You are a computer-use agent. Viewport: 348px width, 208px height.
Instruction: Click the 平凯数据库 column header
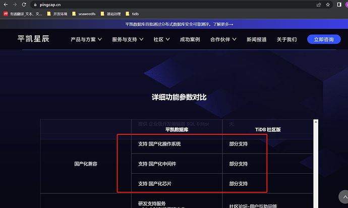click(x=177, y=130)
